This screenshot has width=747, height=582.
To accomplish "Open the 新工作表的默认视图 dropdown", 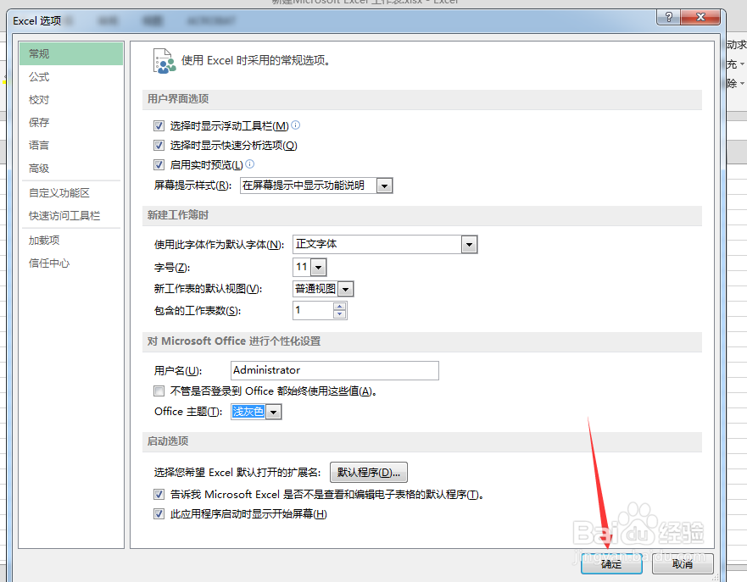I will [345, 289].
